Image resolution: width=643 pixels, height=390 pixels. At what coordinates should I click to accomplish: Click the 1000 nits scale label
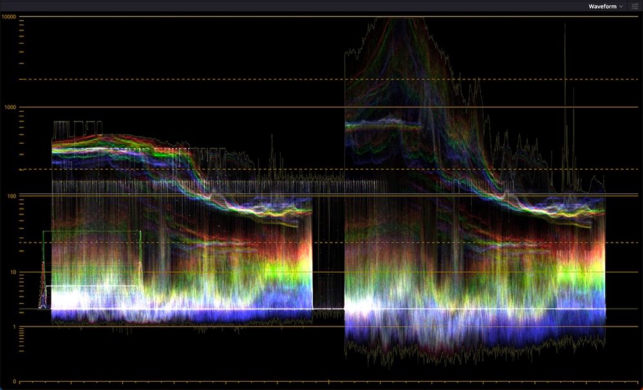(10, 107)
